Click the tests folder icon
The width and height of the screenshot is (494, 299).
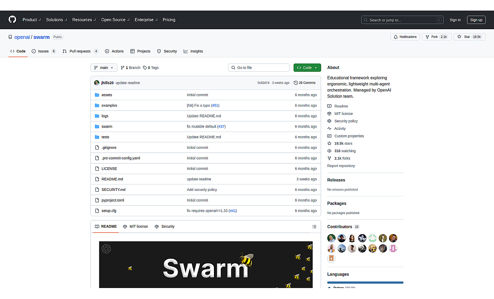[97, 137]
